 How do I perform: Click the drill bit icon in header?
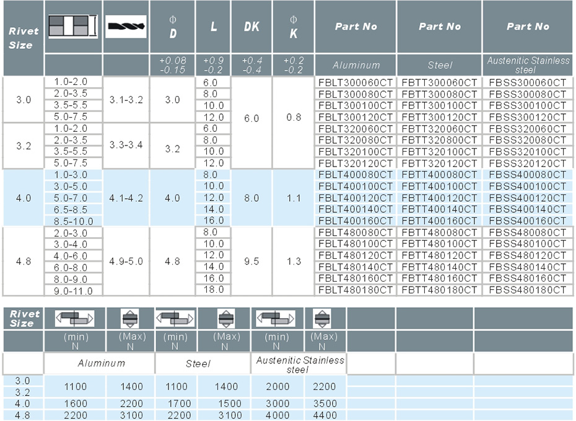126,27
